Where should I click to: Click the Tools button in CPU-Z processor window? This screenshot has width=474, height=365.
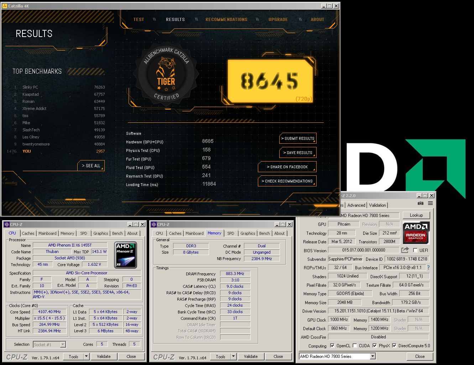[73, 356]
